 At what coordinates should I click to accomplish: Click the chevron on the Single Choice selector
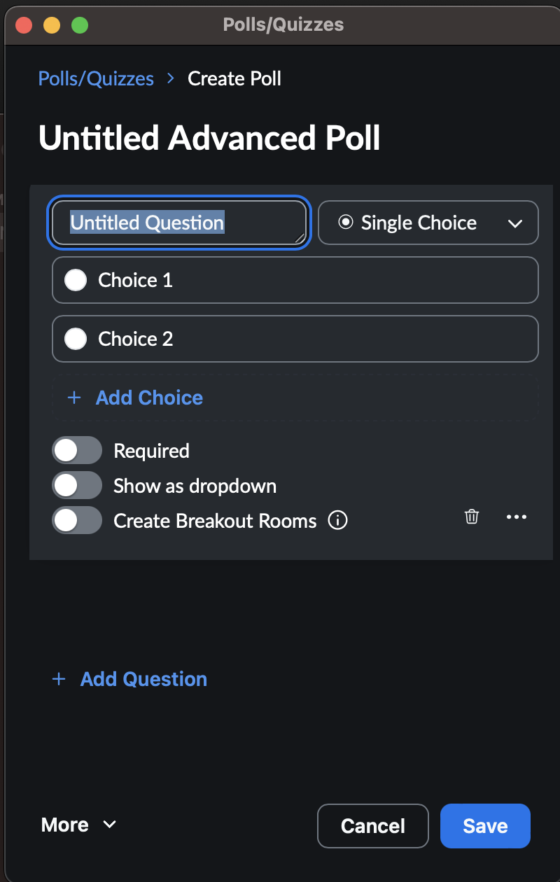coord(516,223)
